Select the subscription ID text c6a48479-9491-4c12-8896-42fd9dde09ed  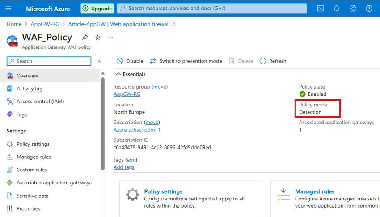click(x=162, y=147)
